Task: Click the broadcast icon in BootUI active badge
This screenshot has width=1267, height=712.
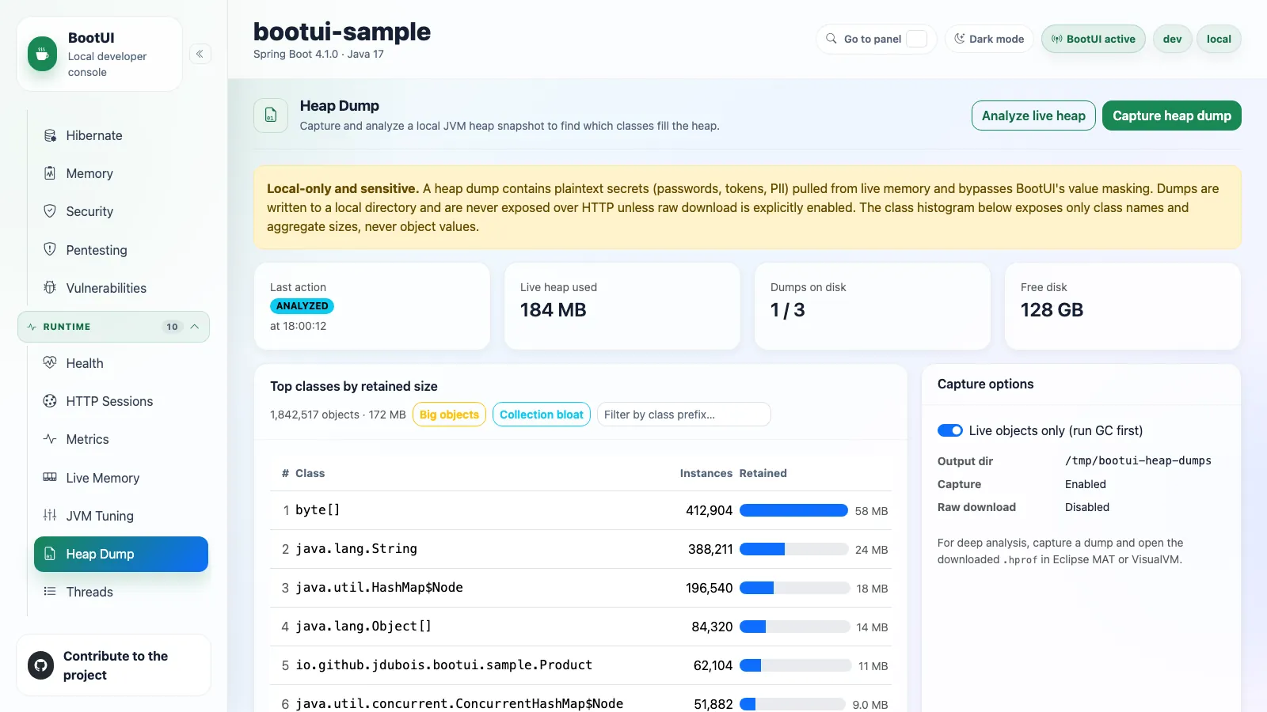Action: [x=1056, y=39]
